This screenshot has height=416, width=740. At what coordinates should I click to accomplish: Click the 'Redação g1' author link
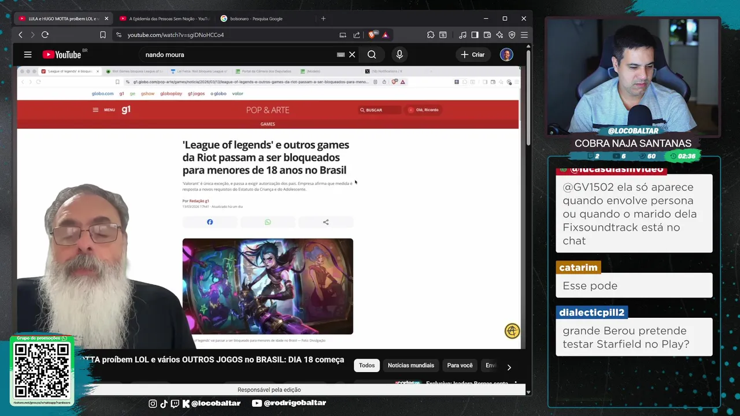coord(199,201)
